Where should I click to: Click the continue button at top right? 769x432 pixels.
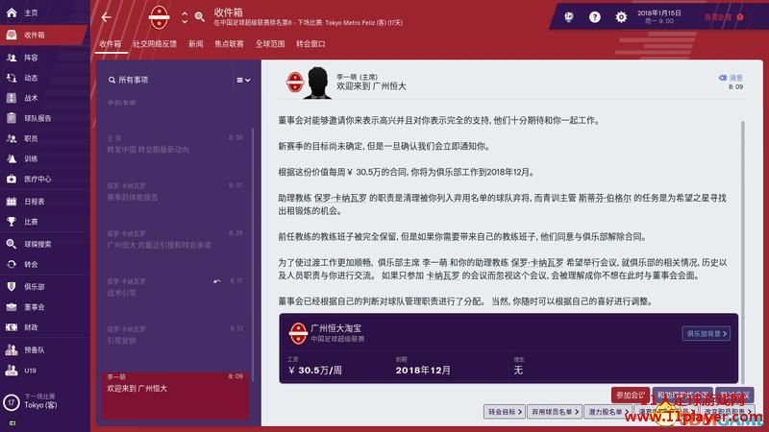pos(724,17)
